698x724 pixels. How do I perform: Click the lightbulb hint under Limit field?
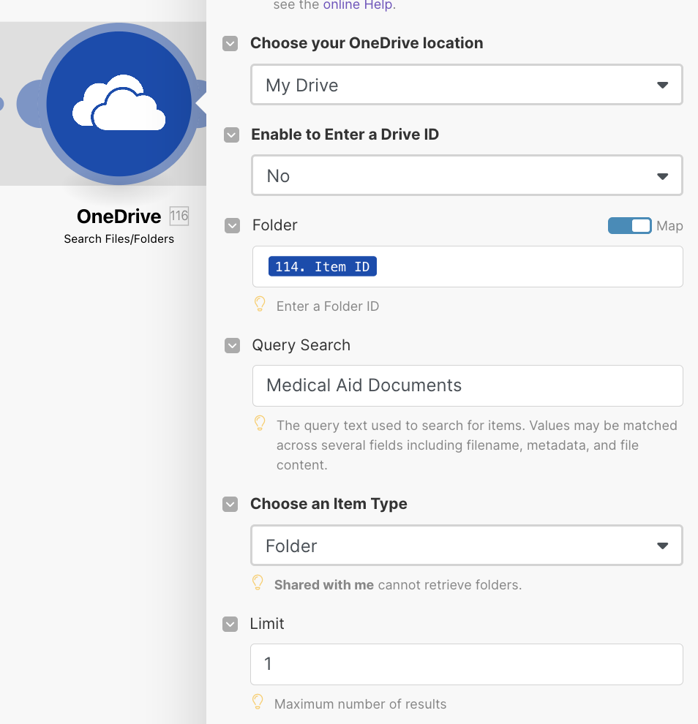(x=258, y=702)
